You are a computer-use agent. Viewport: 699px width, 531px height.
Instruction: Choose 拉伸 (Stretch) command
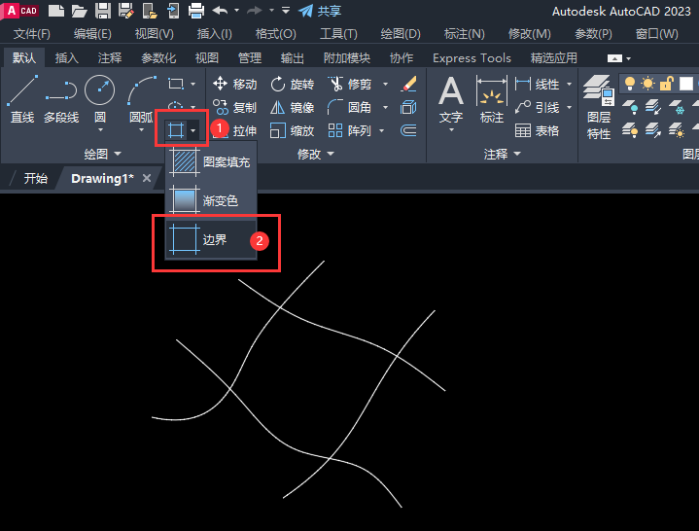tap(234, 130)
